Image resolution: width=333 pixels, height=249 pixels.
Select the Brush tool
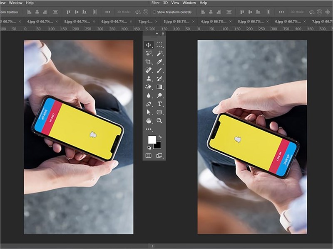pos(159,70)
